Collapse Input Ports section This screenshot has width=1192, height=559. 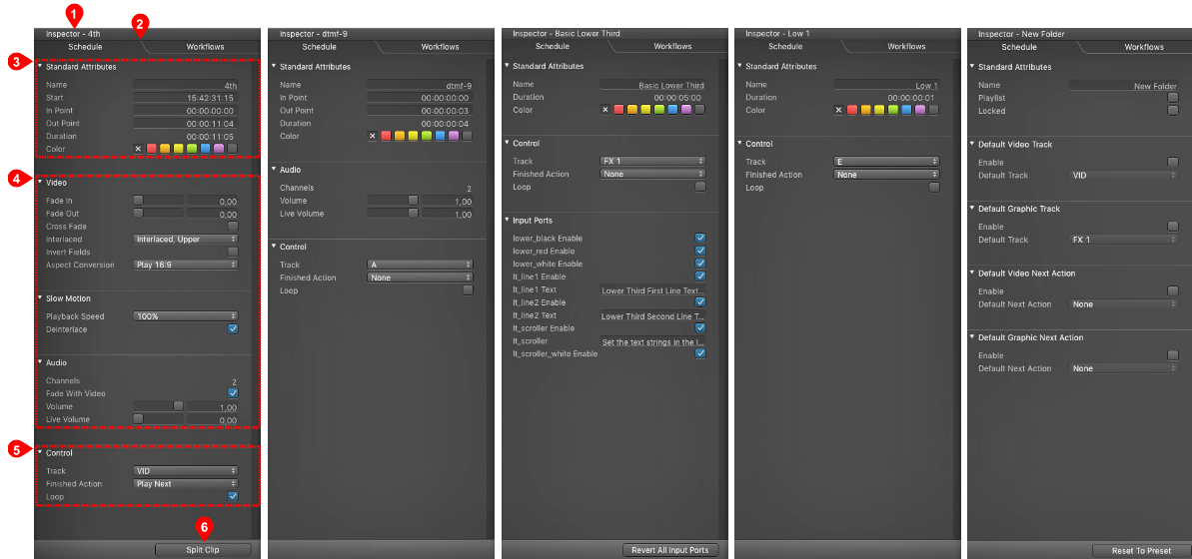point(507,221)
